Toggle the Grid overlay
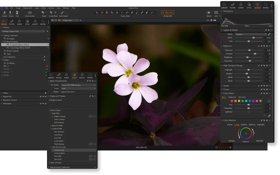 coord(216,13)
